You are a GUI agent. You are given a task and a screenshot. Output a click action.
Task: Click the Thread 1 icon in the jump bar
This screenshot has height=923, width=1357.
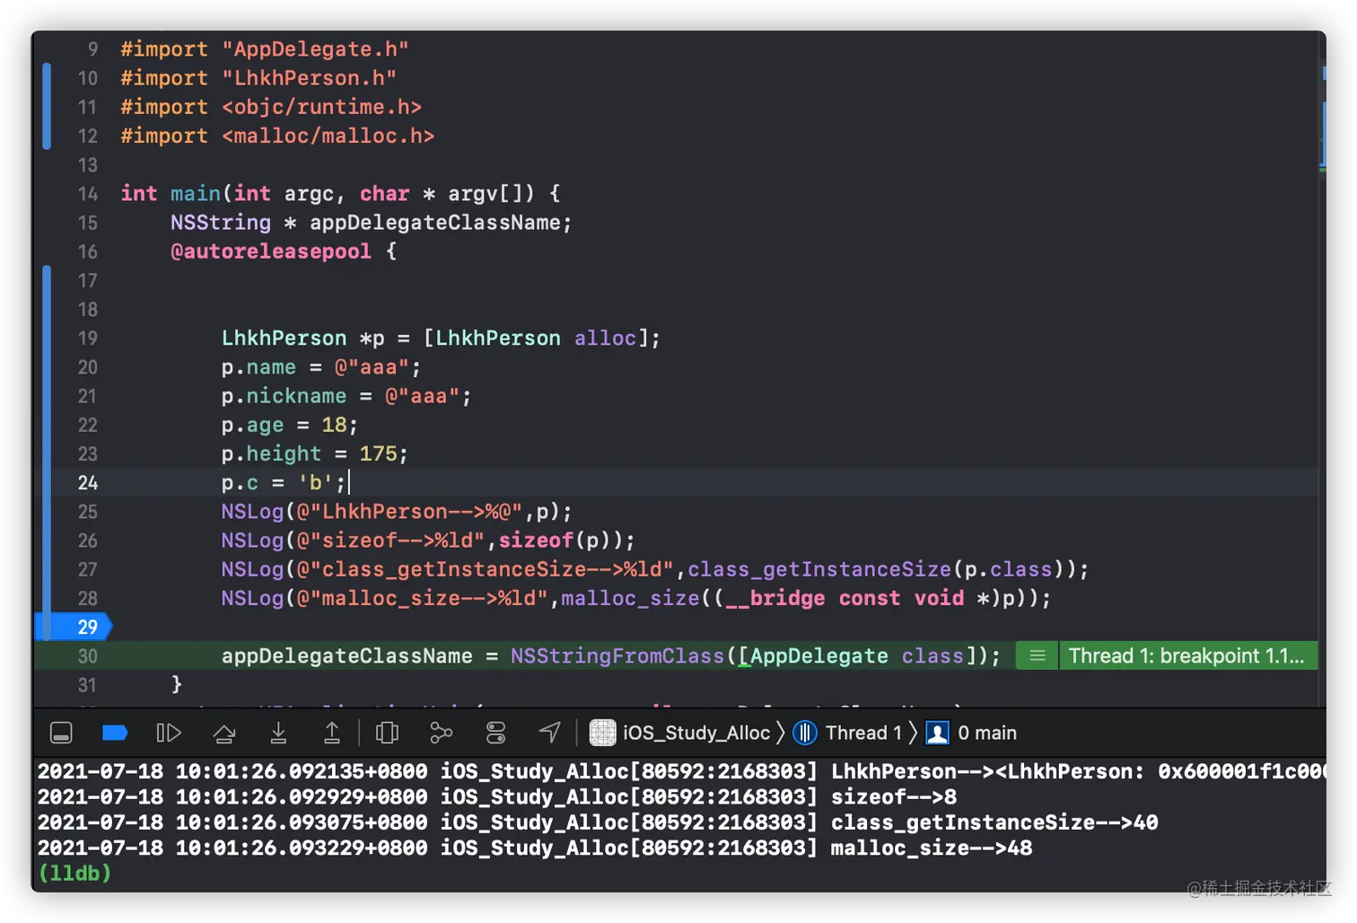[805, 733]
